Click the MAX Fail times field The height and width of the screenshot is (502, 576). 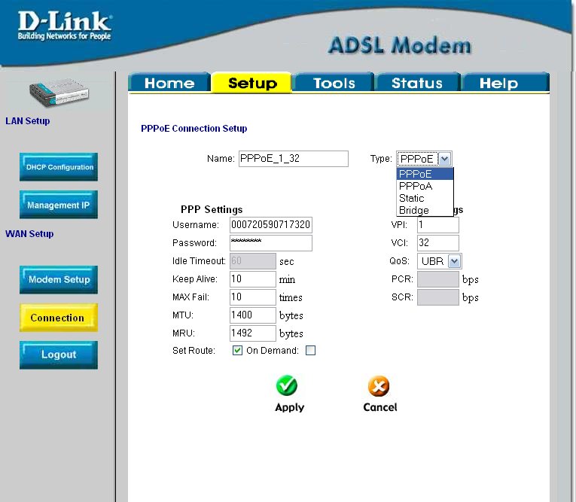(253, 297)
